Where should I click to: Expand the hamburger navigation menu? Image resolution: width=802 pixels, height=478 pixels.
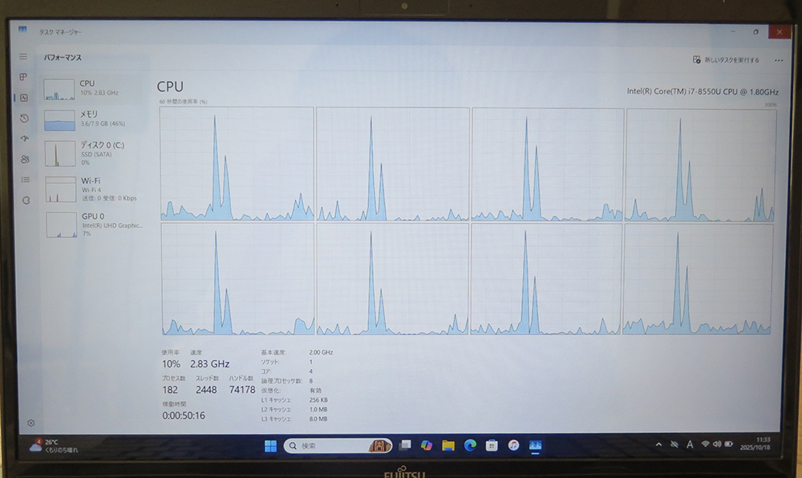pyautogui.click(x=23, y=57)
